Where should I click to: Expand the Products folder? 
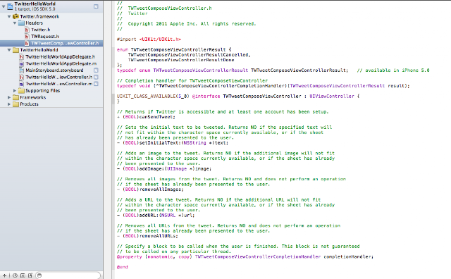click(9, 104)
